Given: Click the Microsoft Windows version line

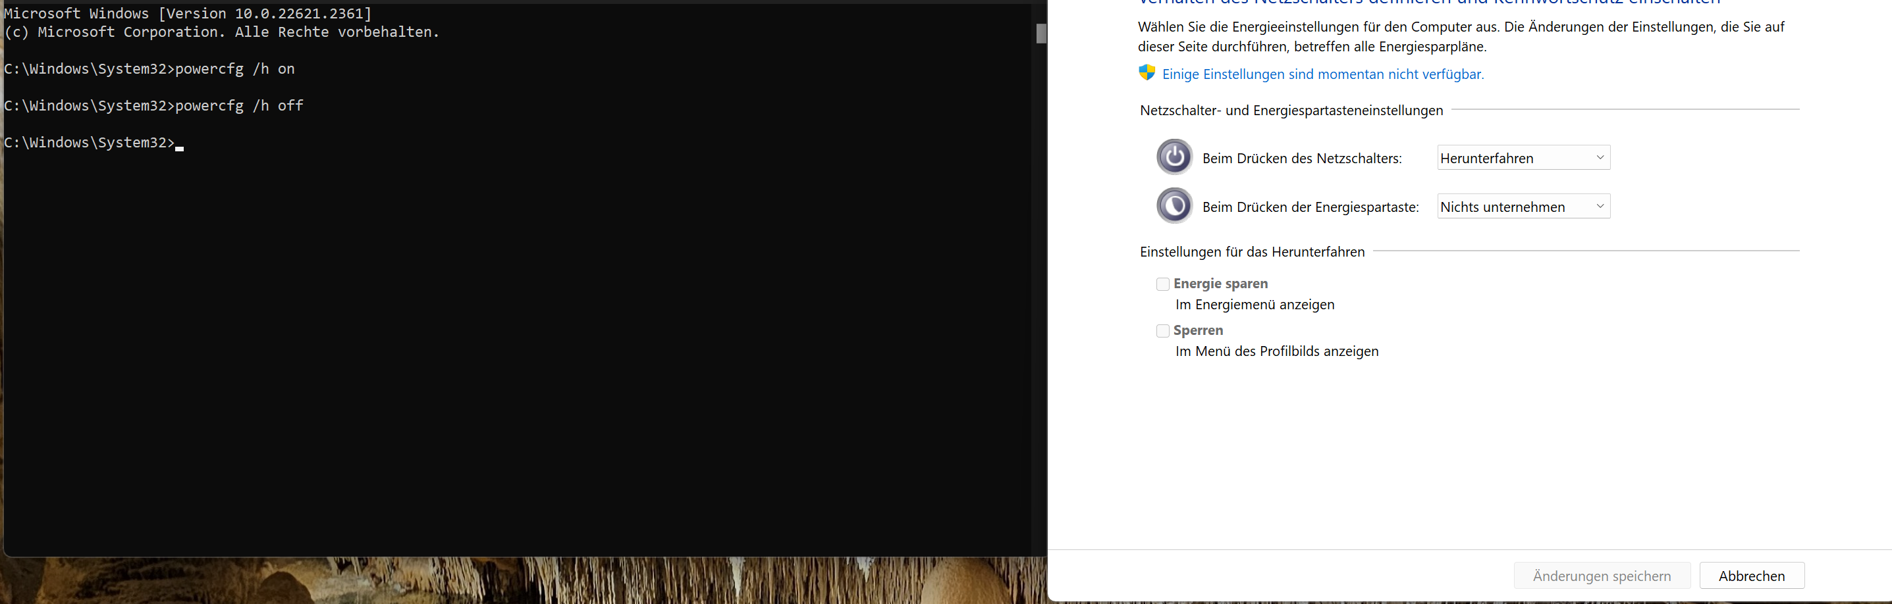Looking at the screenshot, I should (188, 14).
